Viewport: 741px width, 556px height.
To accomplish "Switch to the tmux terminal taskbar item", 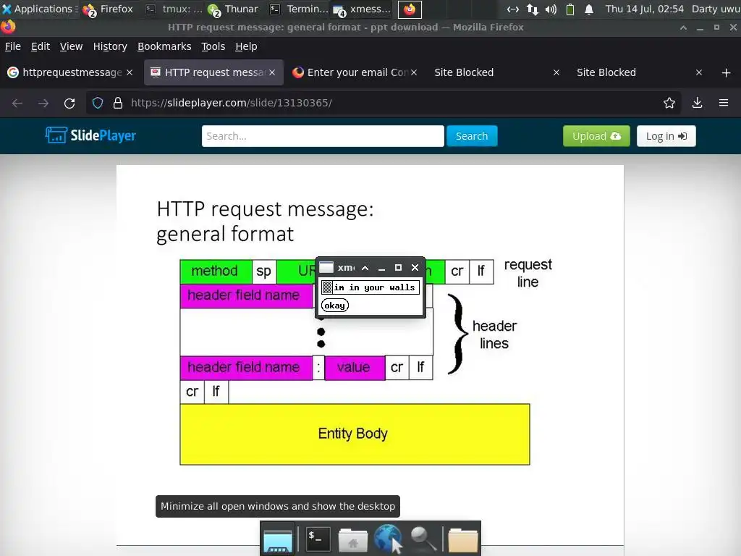I will click(x=174, y=9).
